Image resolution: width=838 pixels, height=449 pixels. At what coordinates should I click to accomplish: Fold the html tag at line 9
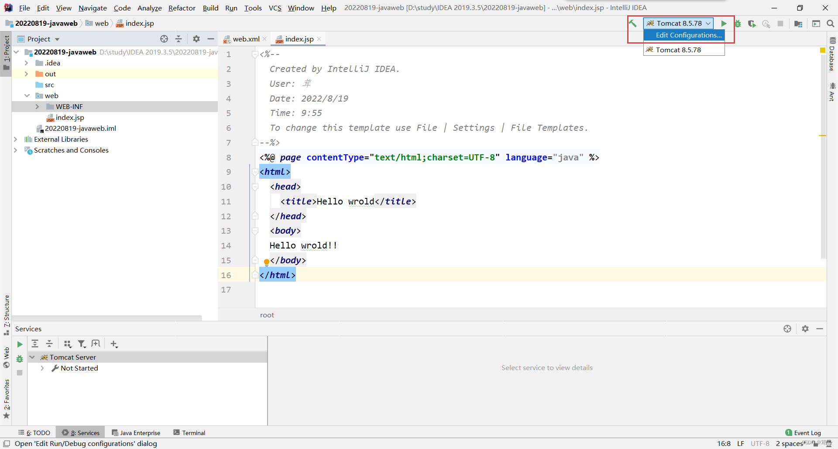[255, 172]
